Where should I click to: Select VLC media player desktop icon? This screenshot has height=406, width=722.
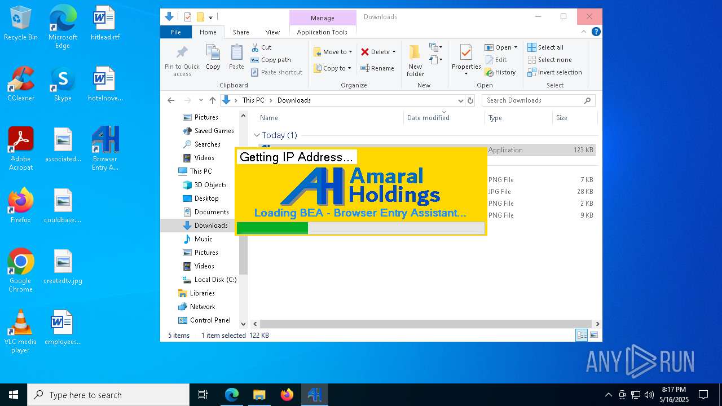tap(21, 332)
